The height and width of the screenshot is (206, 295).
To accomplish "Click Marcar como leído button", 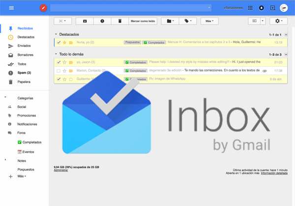I will [x=143, y=21].
